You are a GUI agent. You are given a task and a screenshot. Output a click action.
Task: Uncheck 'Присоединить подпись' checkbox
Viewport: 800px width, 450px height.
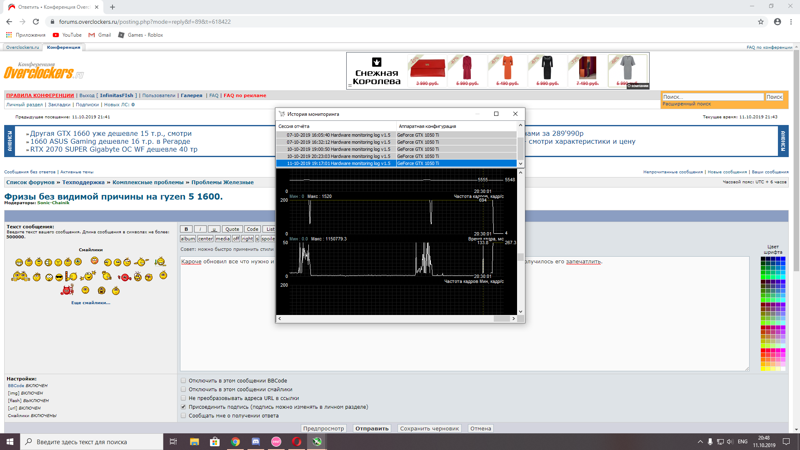point(183,407)
